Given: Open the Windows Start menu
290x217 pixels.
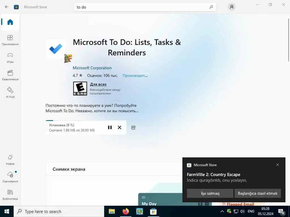Looking at the screenshot, I should [7, 211].
